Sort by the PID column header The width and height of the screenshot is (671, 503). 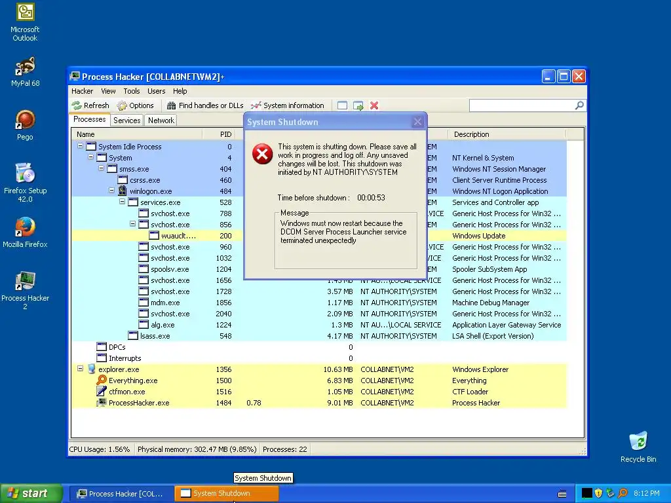(x=218, y=134)
